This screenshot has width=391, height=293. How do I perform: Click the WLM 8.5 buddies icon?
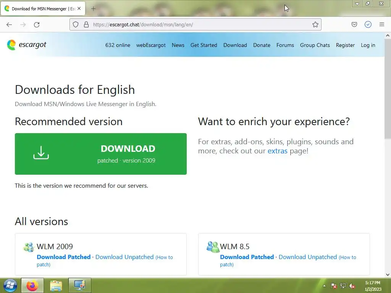tap(212, 247)
